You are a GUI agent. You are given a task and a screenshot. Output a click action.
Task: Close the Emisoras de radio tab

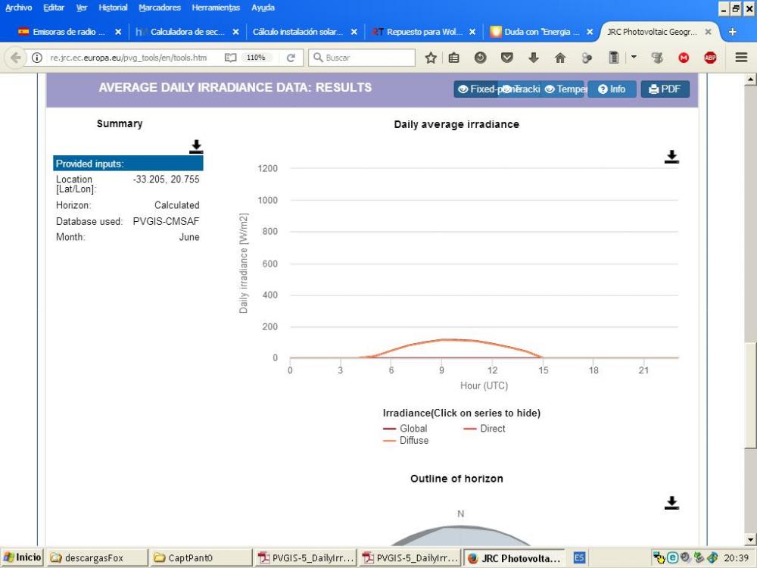pos(118,32)
